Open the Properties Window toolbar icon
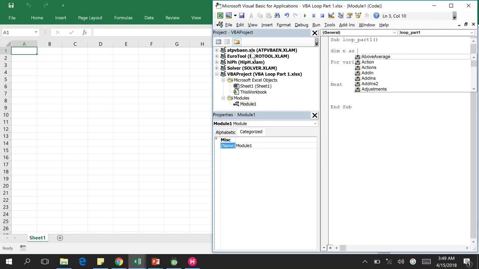Screen dimensions: 479x269 [x=349, y=16]
